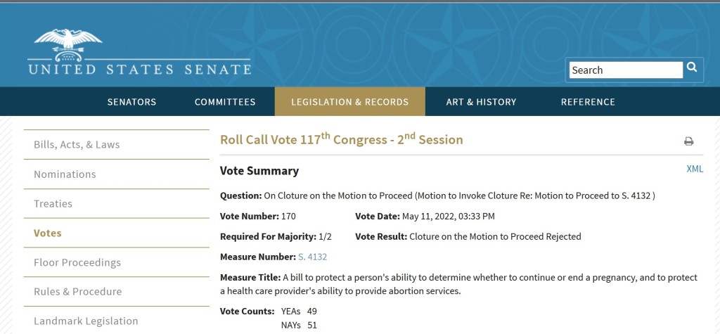The height and width of the screenshot is (334, 720).
Task: Open the XML version link
Action: point(695,169)
